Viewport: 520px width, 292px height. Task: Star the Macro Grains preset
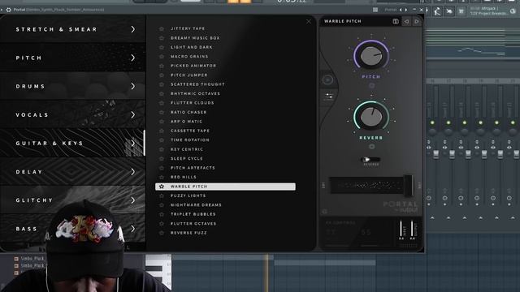tap(162, 57)
